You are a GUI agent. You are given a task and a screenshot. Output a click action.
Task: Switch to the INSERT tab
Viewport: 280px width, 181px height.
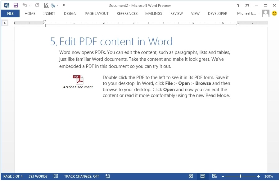tap(49, 14)
